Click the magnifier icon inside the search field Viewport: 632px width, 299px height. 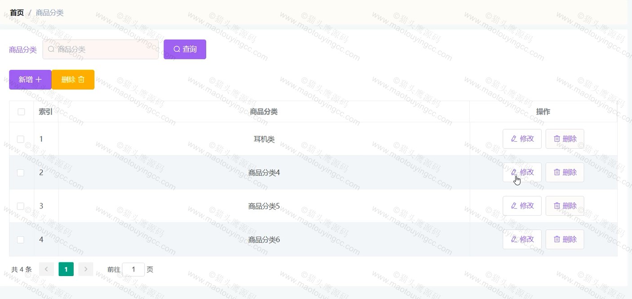[51, 49]
